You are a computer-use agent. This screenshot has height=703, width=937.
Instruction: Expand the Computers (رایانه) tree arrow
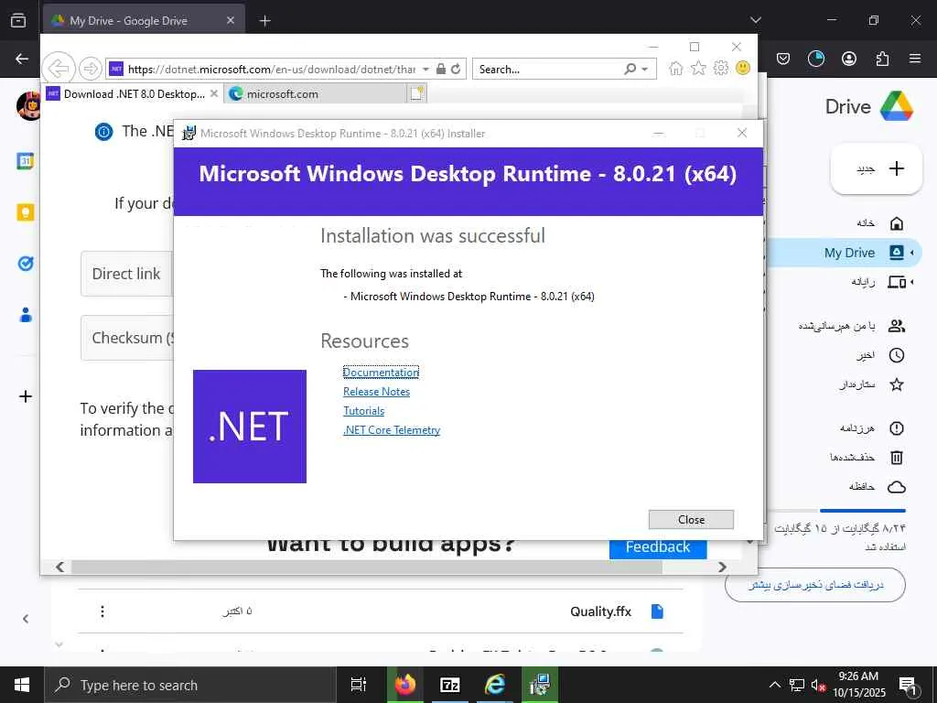pyautogui.click(x=912, y=282)
